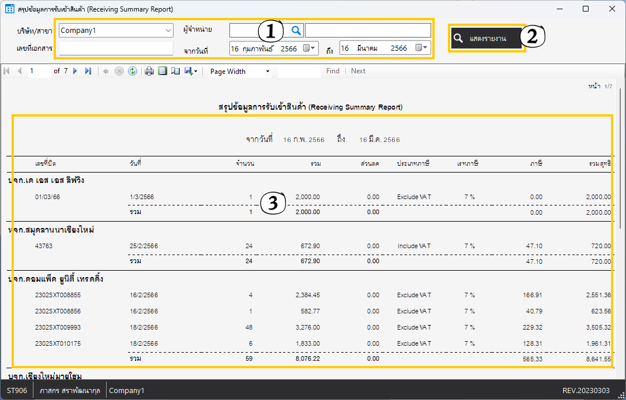Click the แสดงรายงาน show report button
Viewport: 626px width, 400px height.
click(487, 38)
